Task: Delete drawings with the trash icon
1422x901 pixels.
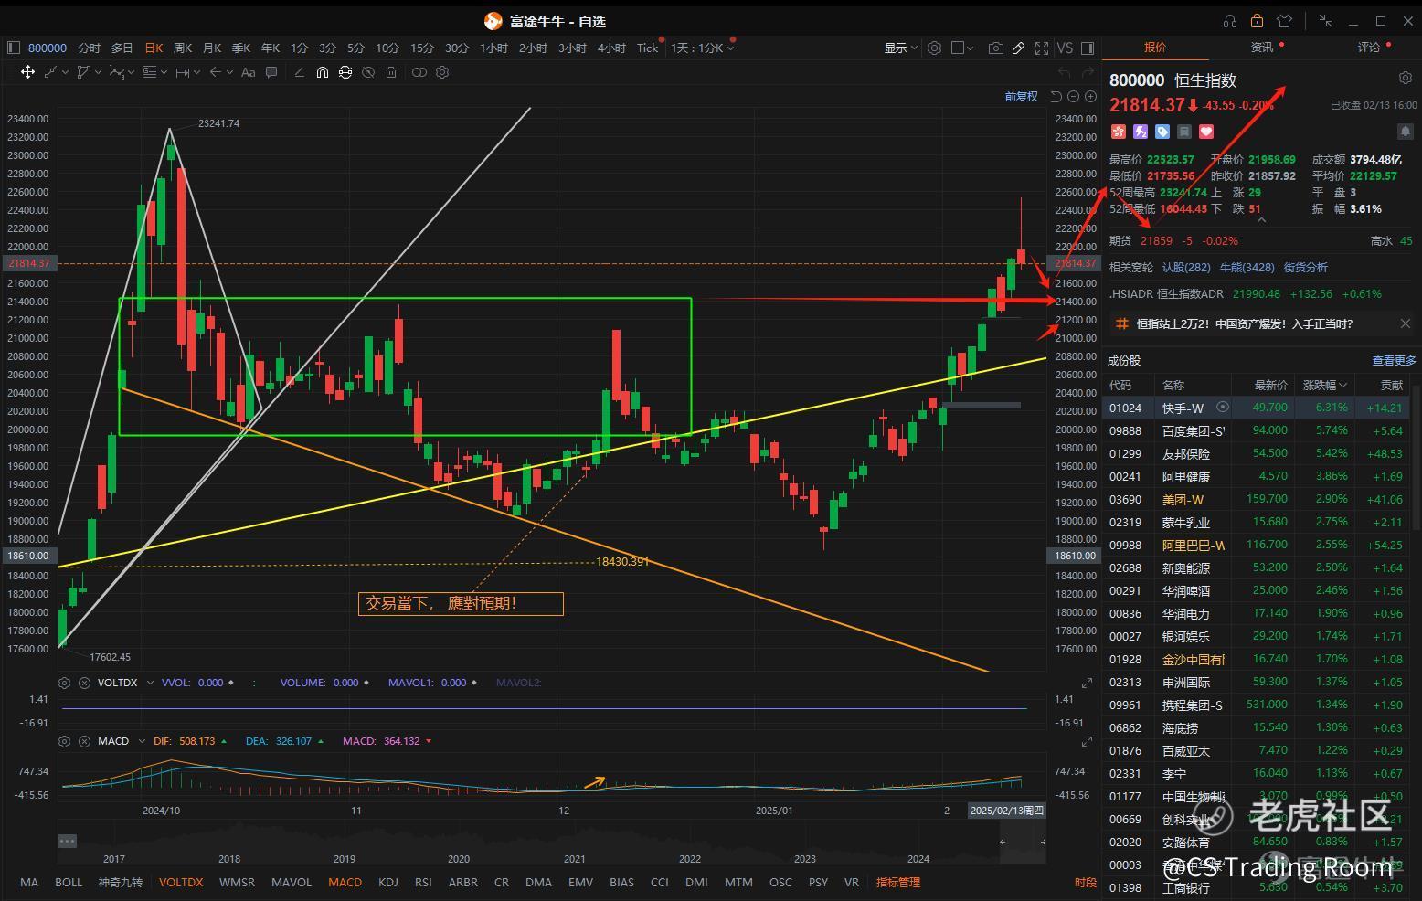Action: (x=391, y=72)
